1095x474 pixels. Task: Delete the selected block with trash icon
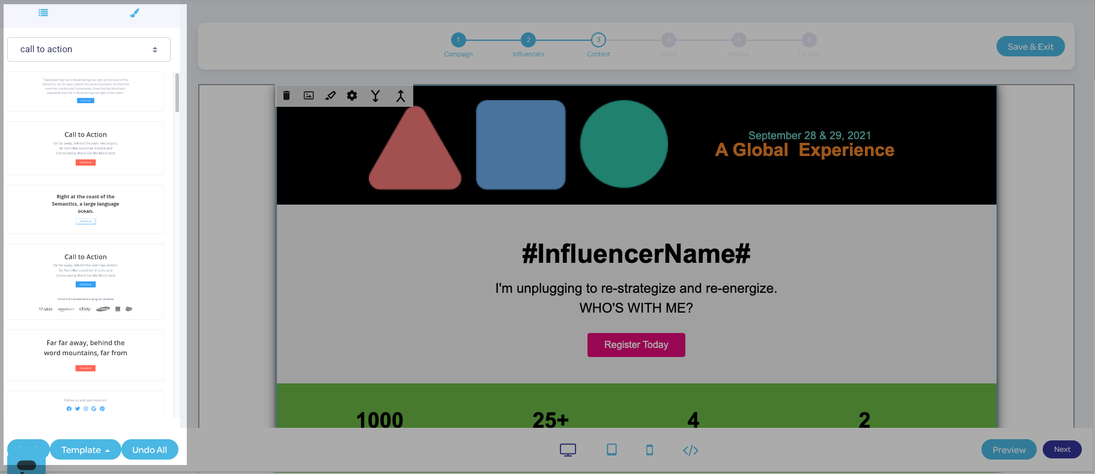coord(287,95)
